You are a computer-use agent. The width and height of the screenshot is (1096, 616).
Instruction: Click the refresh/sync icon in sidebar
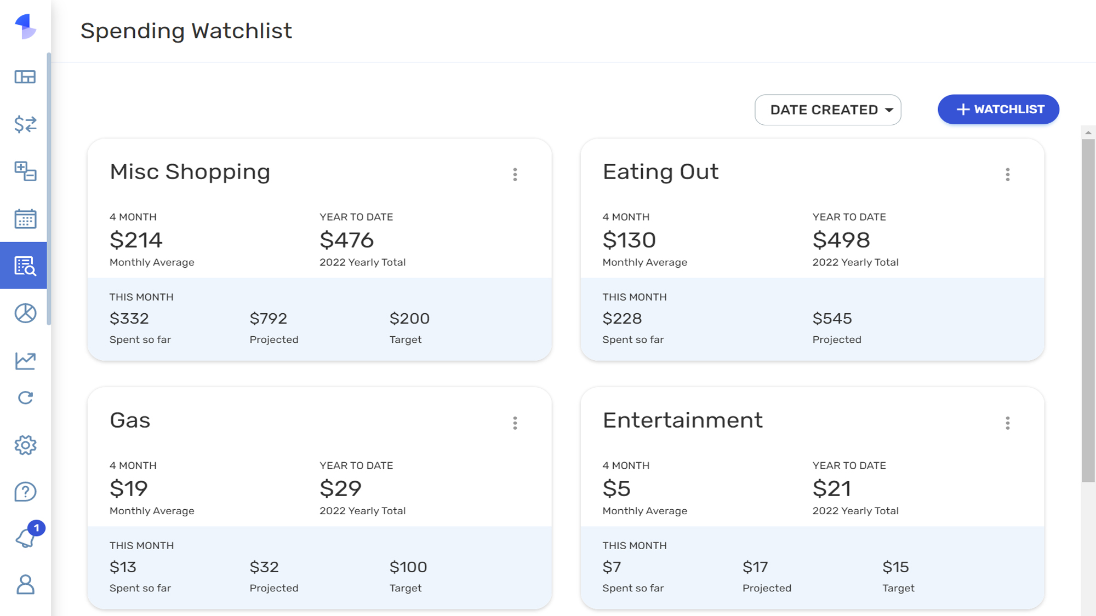tap(25, 397)
